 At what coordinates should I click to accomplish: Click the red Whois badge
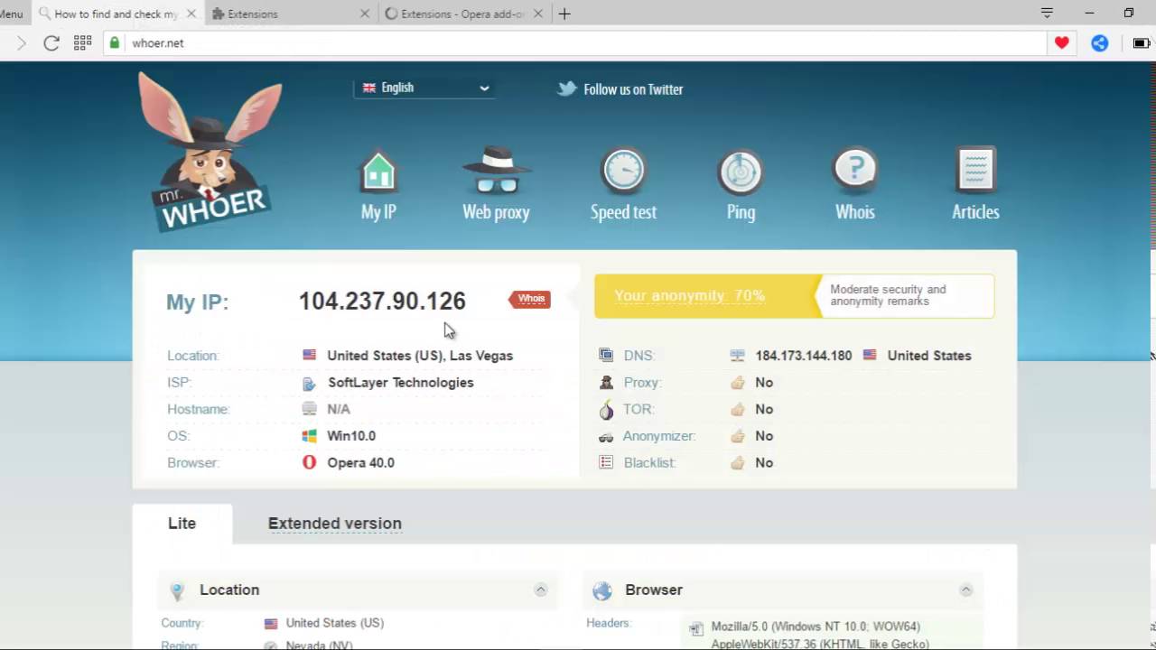click(x=530, y=299)
